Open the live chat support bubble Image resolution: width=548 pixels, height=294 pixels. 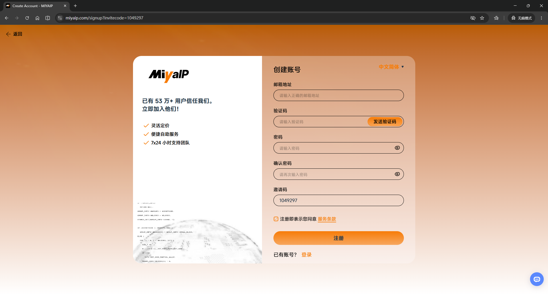click(537, 279)
